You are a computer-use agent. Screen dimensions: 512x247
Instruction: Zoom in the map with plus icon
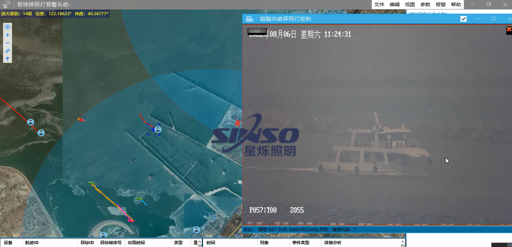8,35
